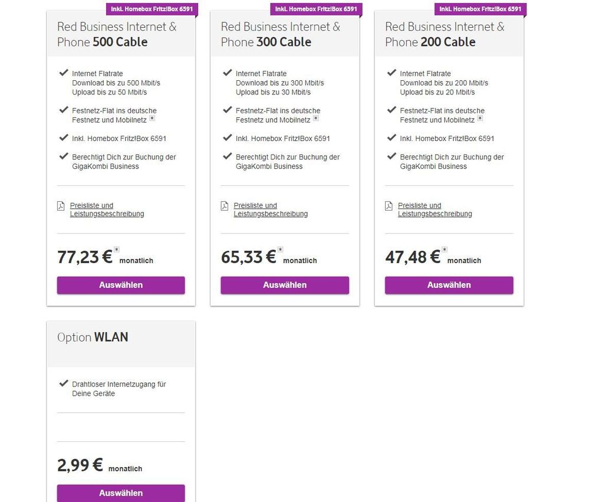Screen dimensions: 589x502
Task: Click the Mobilnetz footnote icon in the 200 Cable card
Action: tap(480, 119)
